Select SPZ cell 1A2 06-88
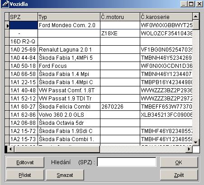The height and width of the screenshot is (185, 204). pos(24,123)
